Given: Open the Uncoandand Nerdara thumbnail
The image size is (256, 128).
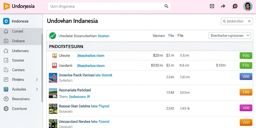Looking at the screenshot, I should coord(53,123).
